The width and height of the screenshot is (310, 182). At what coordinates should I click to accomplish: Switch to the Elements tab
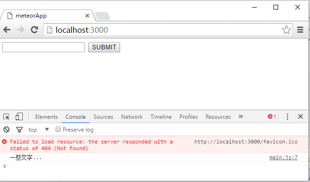pyautogui.click(x=47, y=117)
